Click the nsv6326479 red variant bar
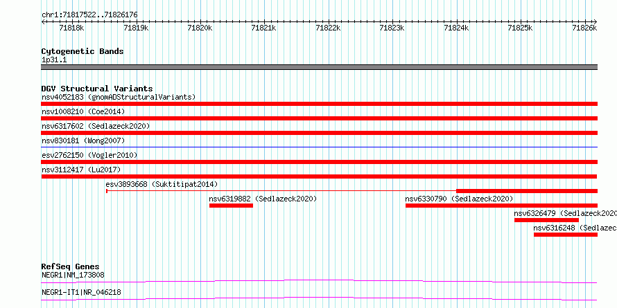The width and height of the screenshot is (617, 308). (546, 220)
